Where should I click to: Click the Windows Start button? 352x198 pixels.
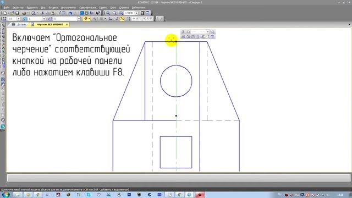point(5,195)
